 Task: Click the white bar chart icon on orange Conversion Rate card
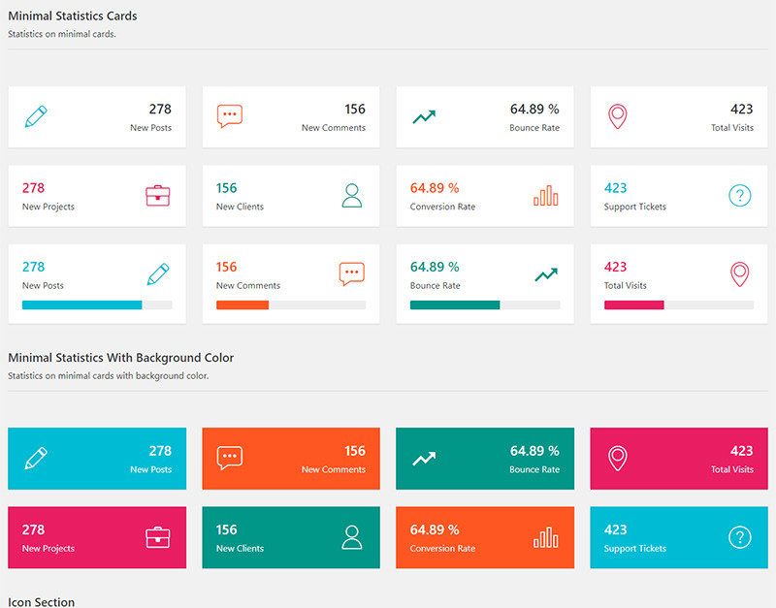(x=546, y=537)
